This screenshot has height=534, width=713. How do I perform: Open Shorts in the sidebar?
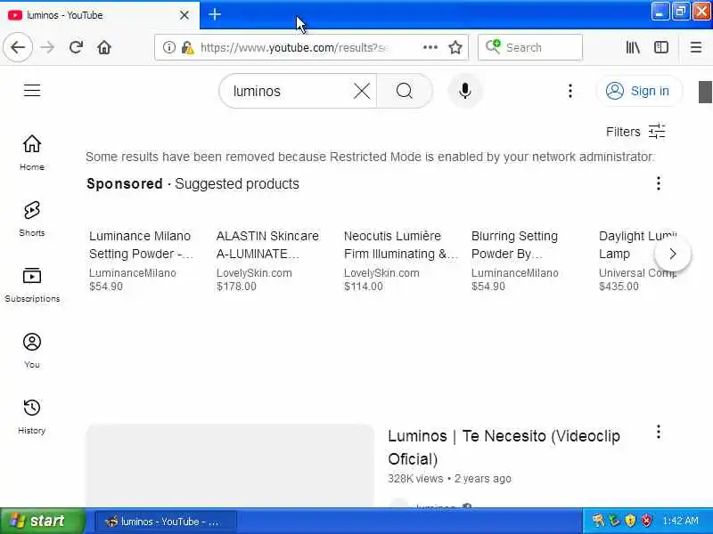point(32,219)
